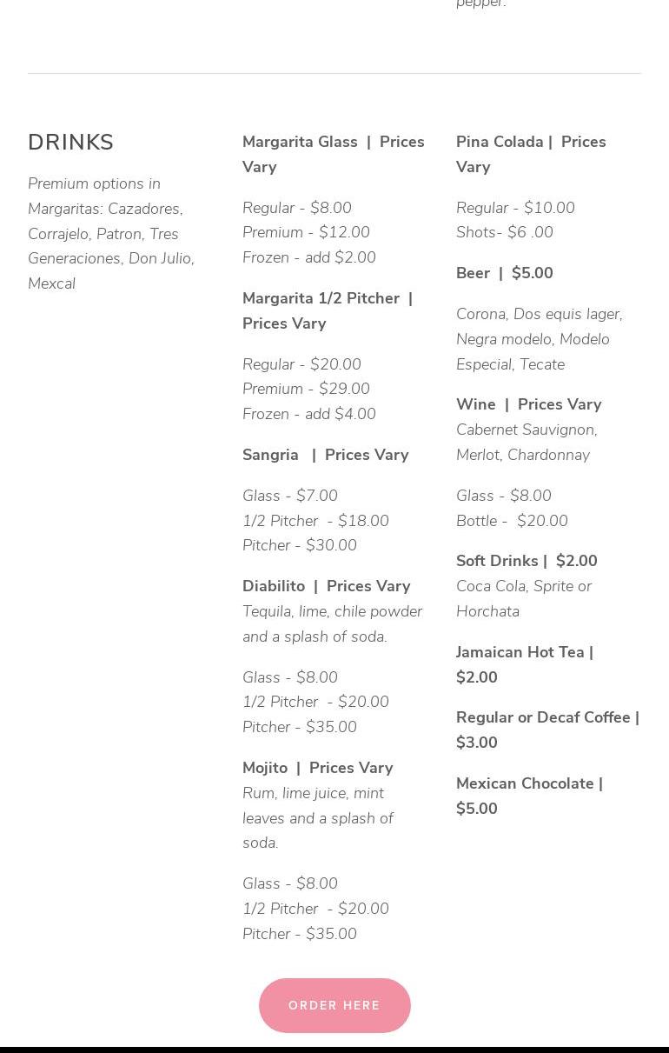Select the Margarita Glass heading
This screenshot has height=1053, width=669.
333,154
